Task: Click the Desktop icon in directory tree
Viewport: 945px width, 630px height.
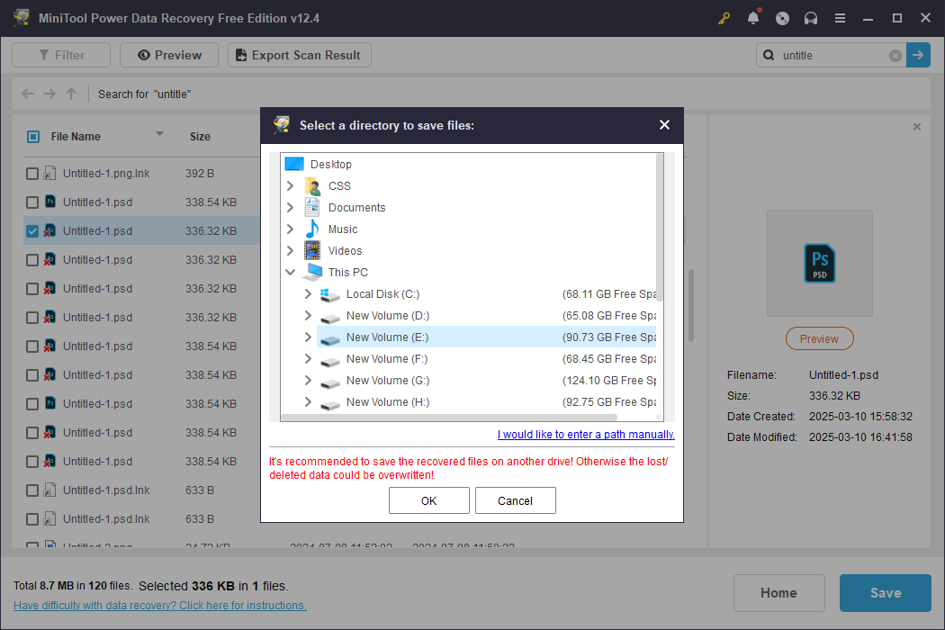Action: tap(294, 164)
